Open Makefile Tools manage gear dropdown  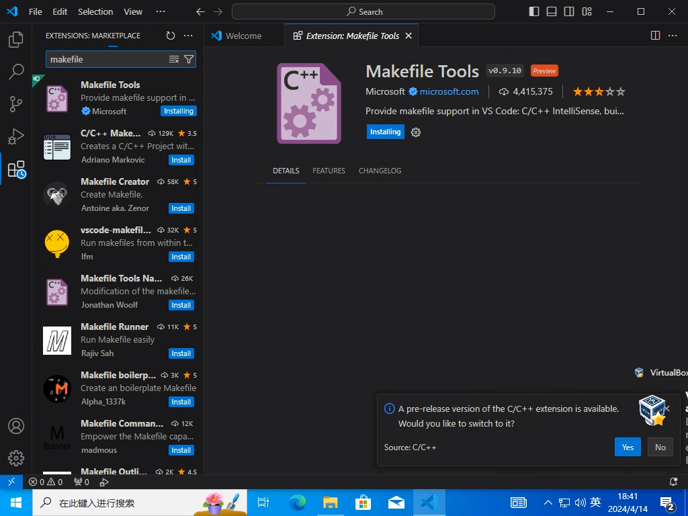(x=416, y=132)
